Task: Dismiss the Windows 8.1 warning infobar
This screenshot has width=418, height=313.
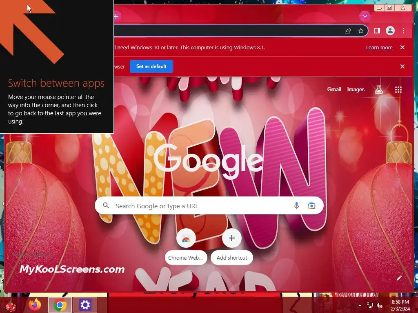Action: (x=402, y=47)
